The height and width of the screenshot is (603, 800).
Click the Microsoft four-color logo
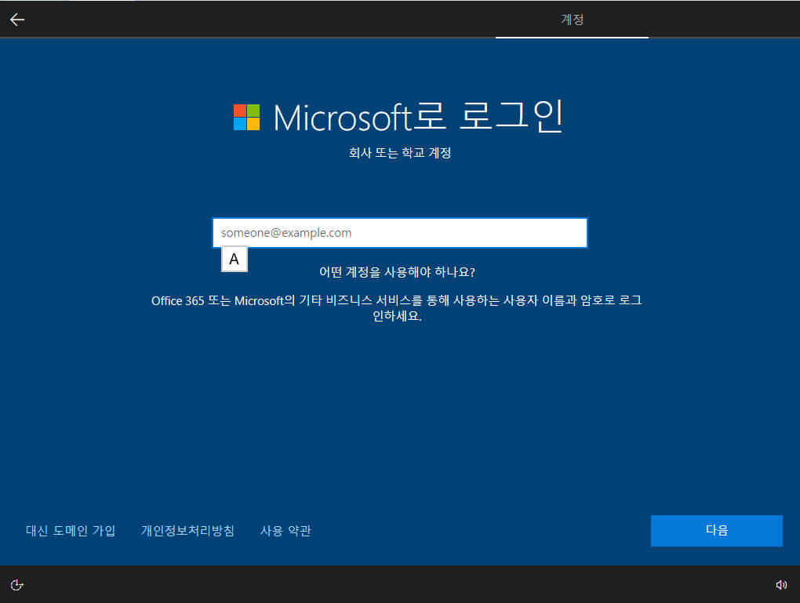pyautogui.click(x=246, y=118)
